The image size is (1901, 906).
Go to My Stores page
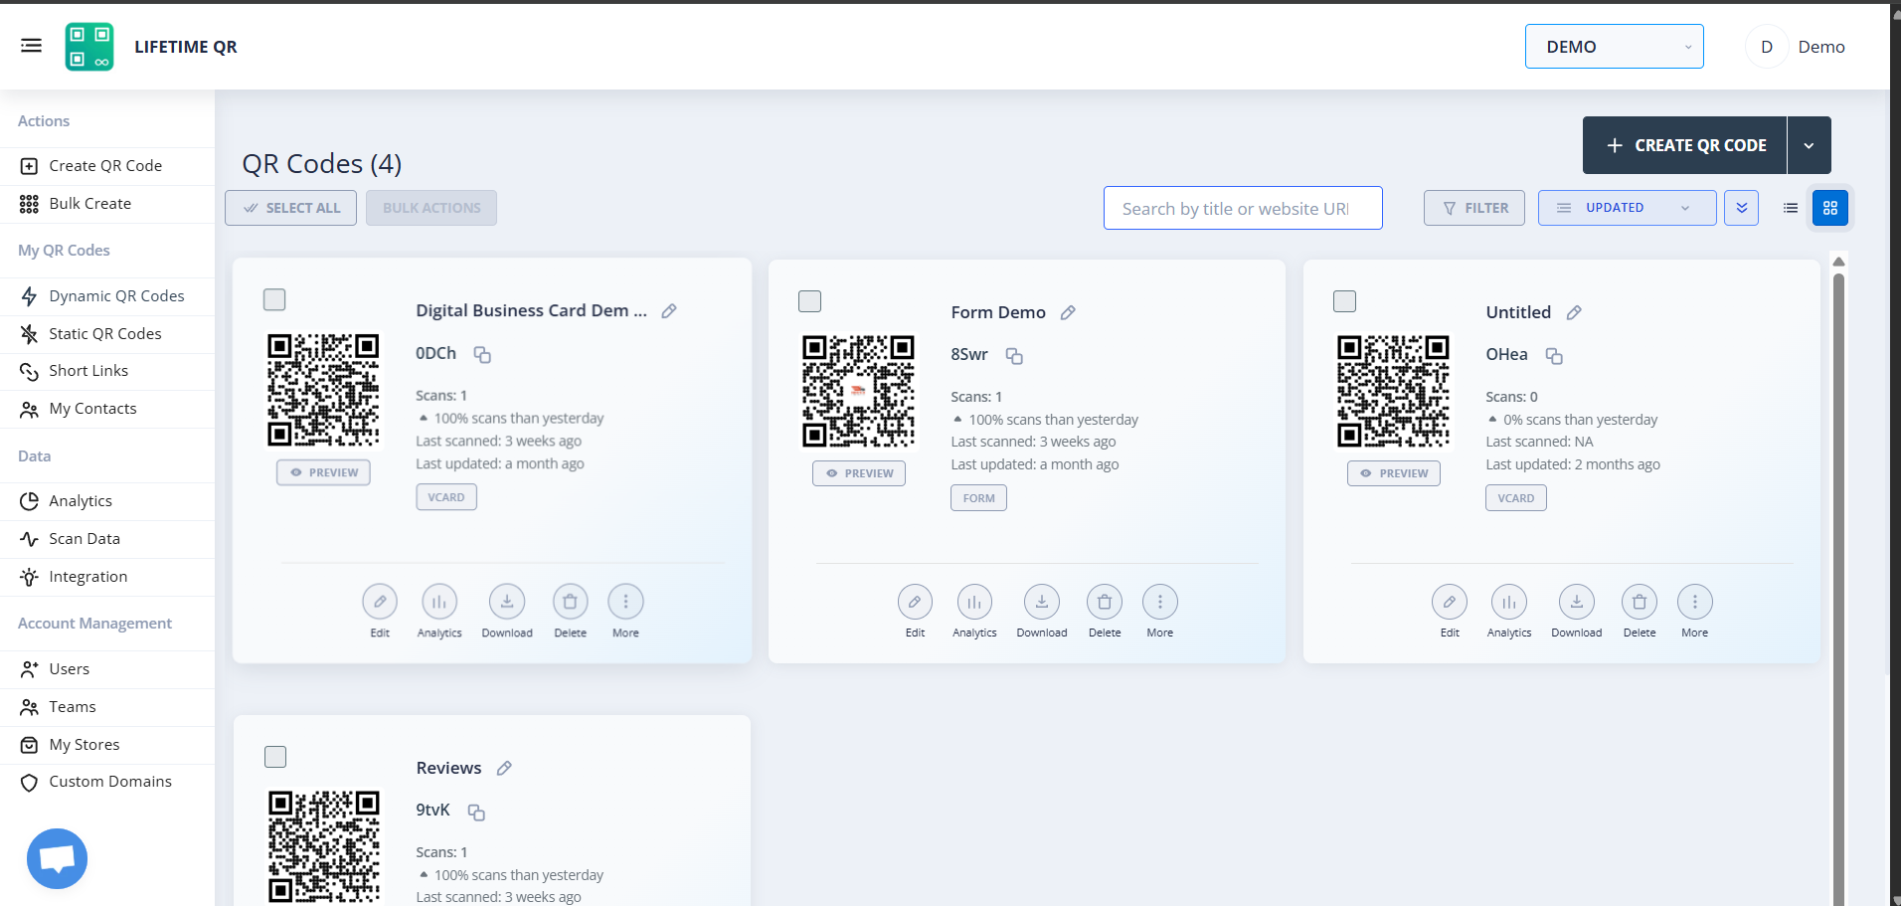click(107, 745)
